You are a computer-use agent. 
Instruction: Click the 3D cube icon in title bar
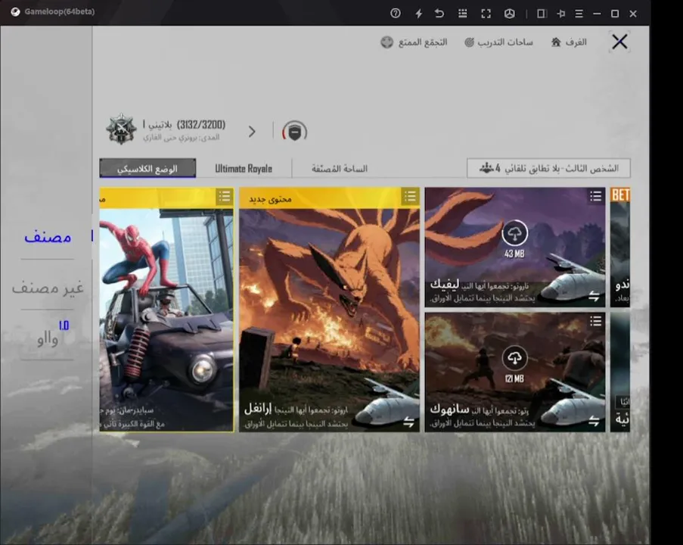[x=509, y=14]
